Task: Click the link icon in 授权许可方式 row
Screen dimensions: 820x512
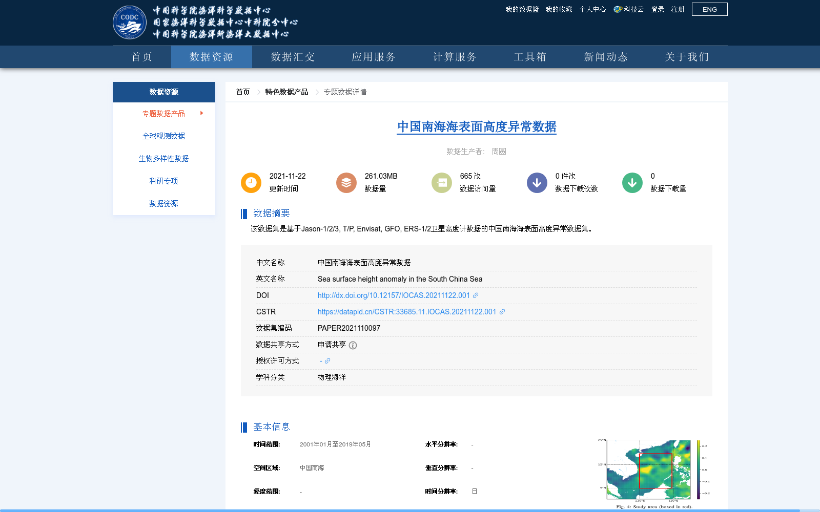Action: (327, 361)
